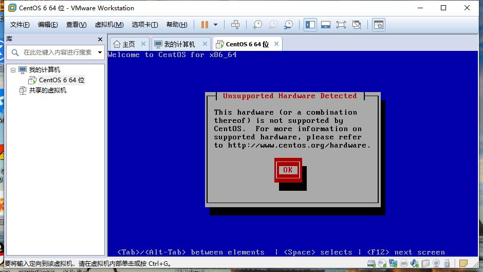Open the 虚拟机(M) menu
The image size is (483, 272).
109,25
